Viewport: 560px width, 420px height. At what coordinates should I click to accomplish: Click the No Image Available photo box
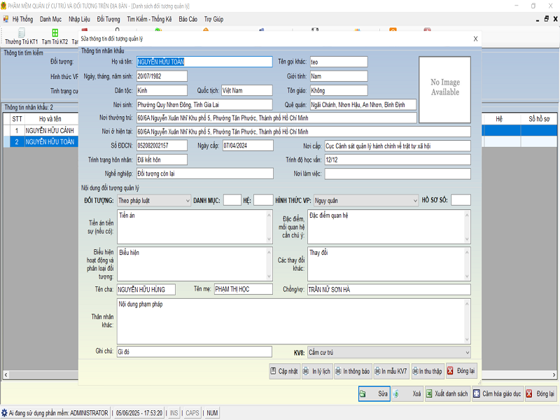click(x=444, y=90)
